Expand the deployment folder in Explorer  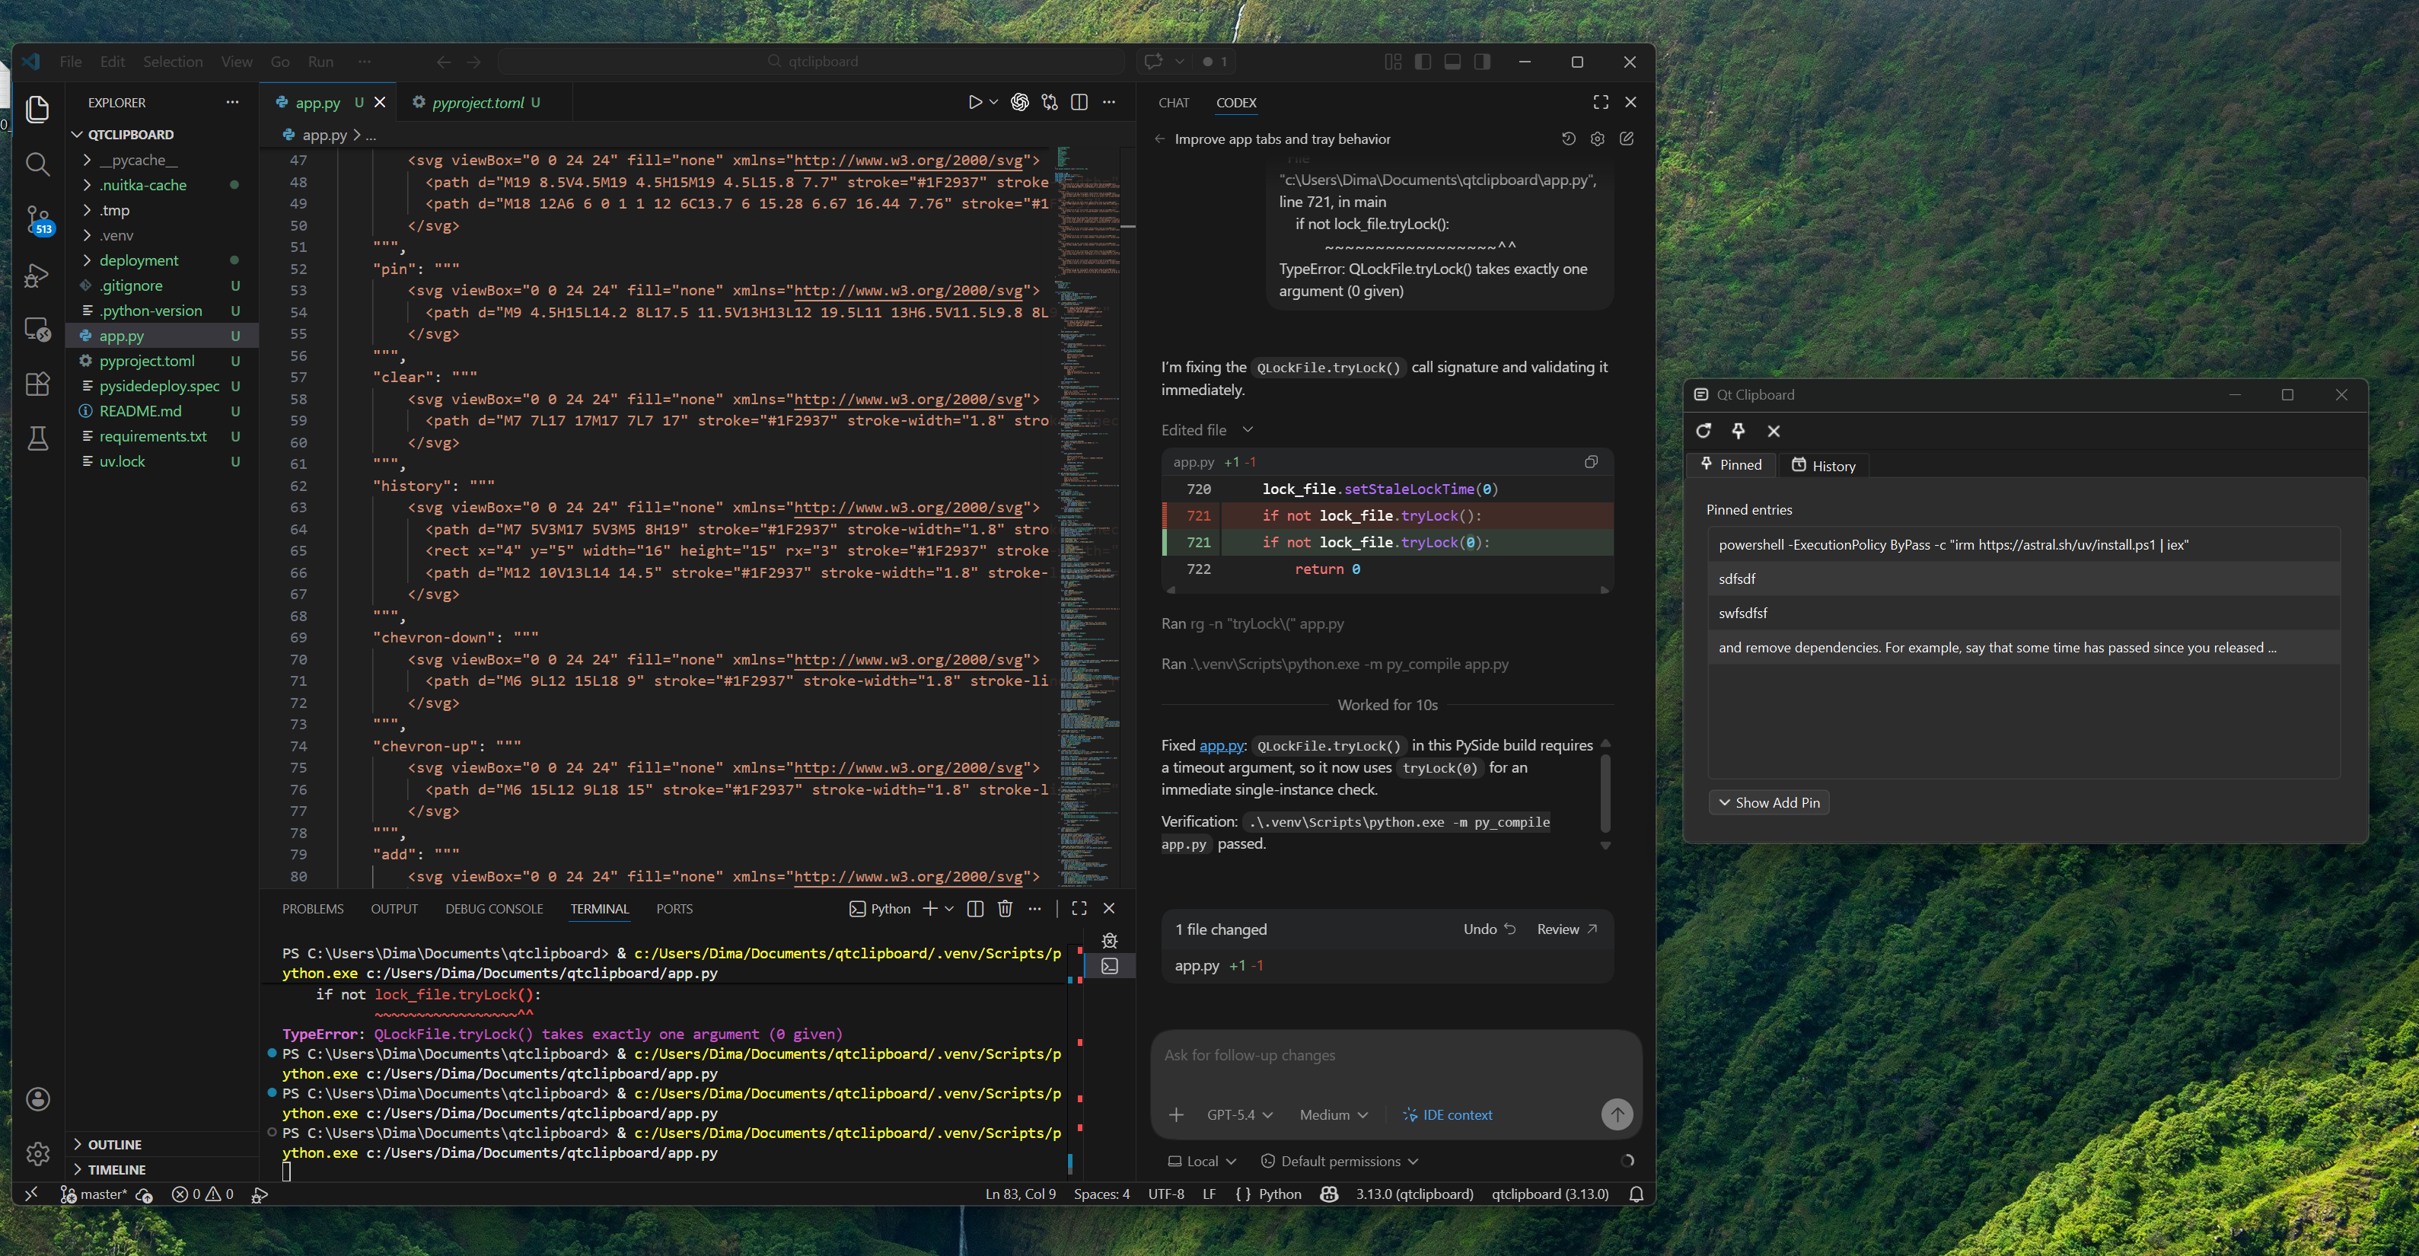pyautogui.click(x=138, y=260)
